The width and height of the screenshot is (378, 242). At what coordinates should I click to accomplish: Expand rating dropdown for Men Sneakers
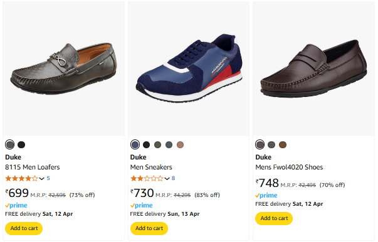pos(167,179)
